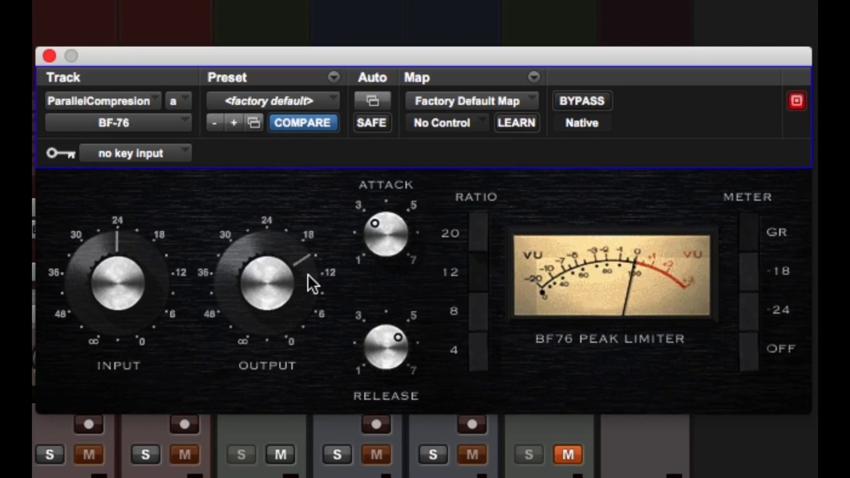This screenshot has width=850, height=478.
Task: Enable automation SAFE
Action: click(371, 123)
